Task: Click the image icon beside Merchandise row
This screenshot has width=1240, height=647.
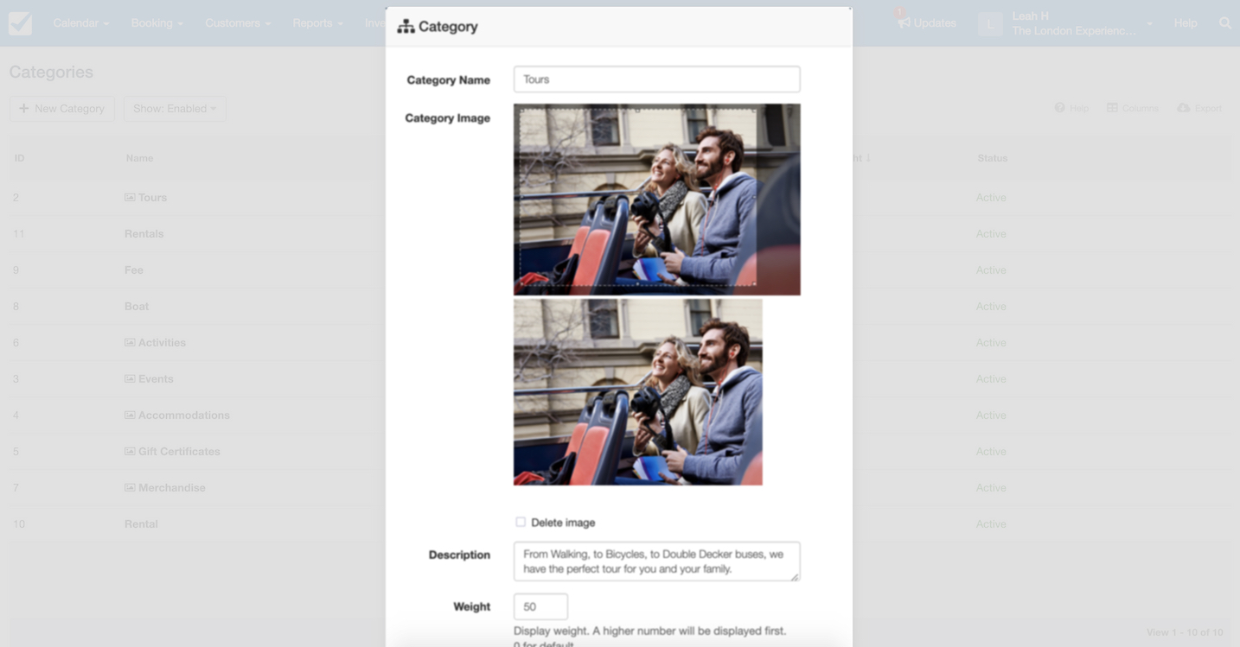Action: coord(130,488)
